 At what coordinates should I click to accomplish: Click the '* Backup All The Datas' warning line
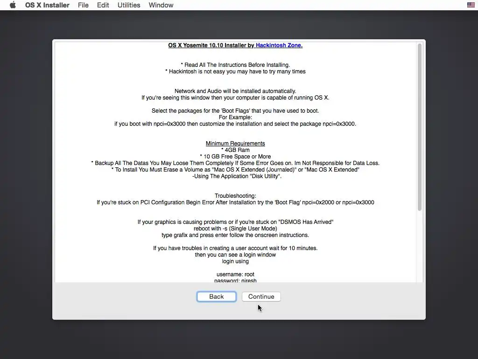click(235, 163)
